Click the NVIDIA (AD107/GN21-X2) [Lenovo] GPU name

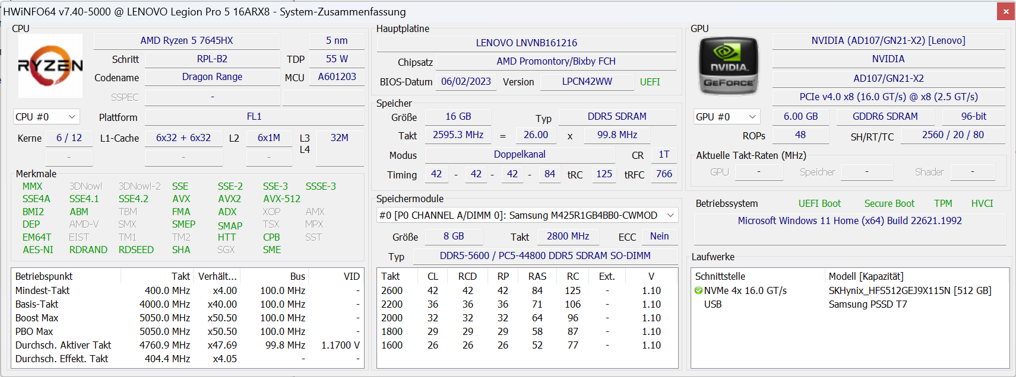click(888, 40)
